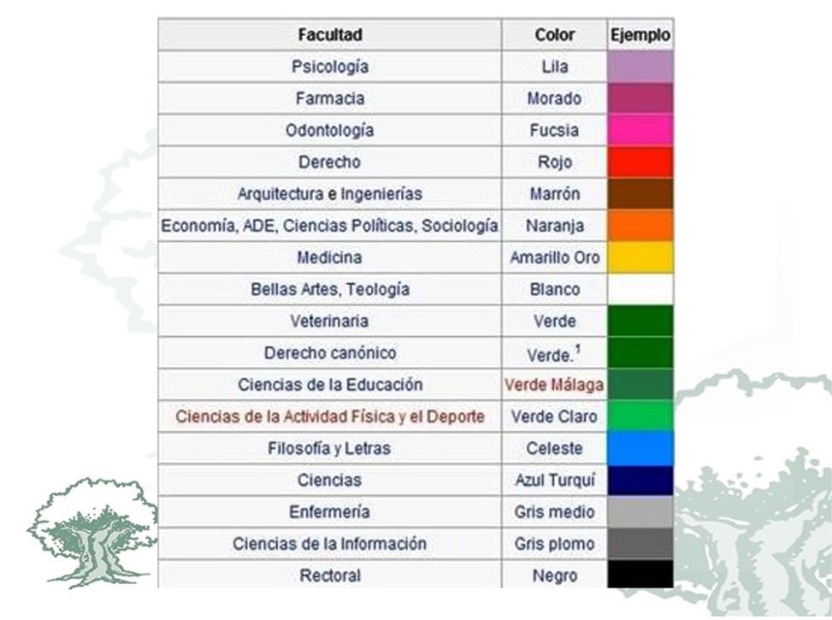Pick the red Rojo swatch
Screen dimensions: 832x620
640,162
